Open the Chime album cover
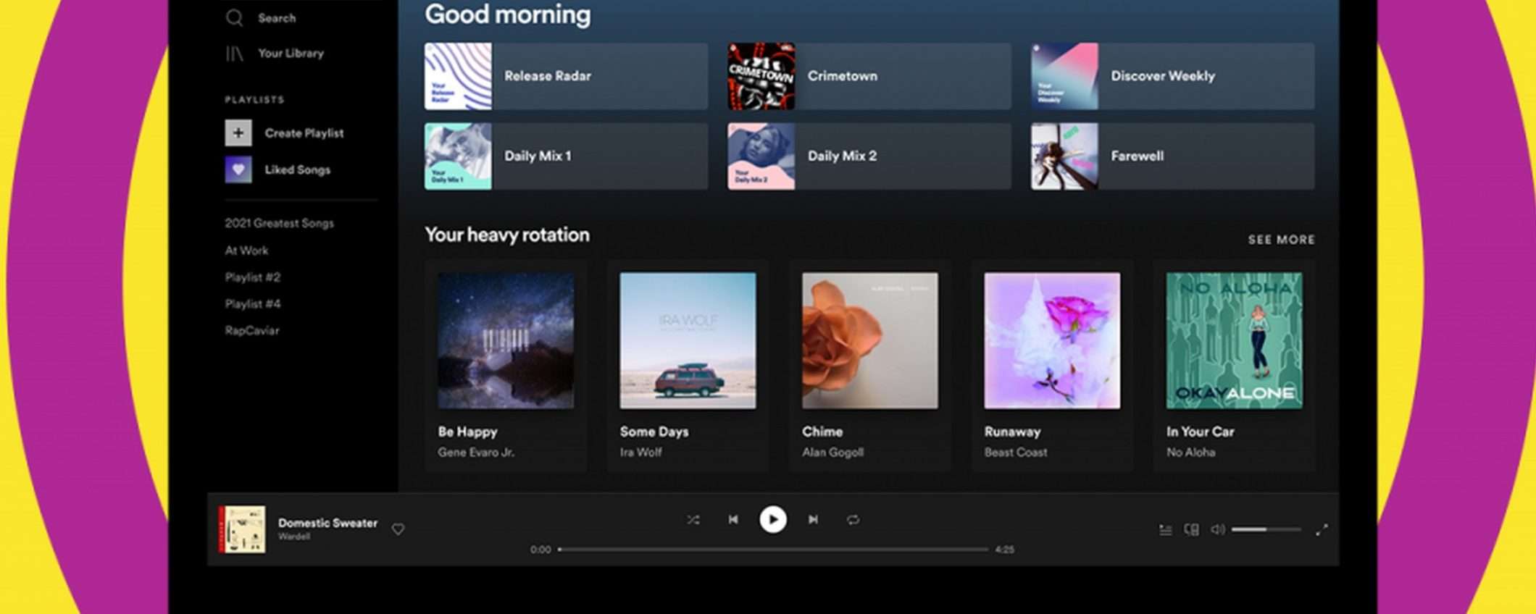This screenshot has height=614, width=1536. tap(870, 340)
